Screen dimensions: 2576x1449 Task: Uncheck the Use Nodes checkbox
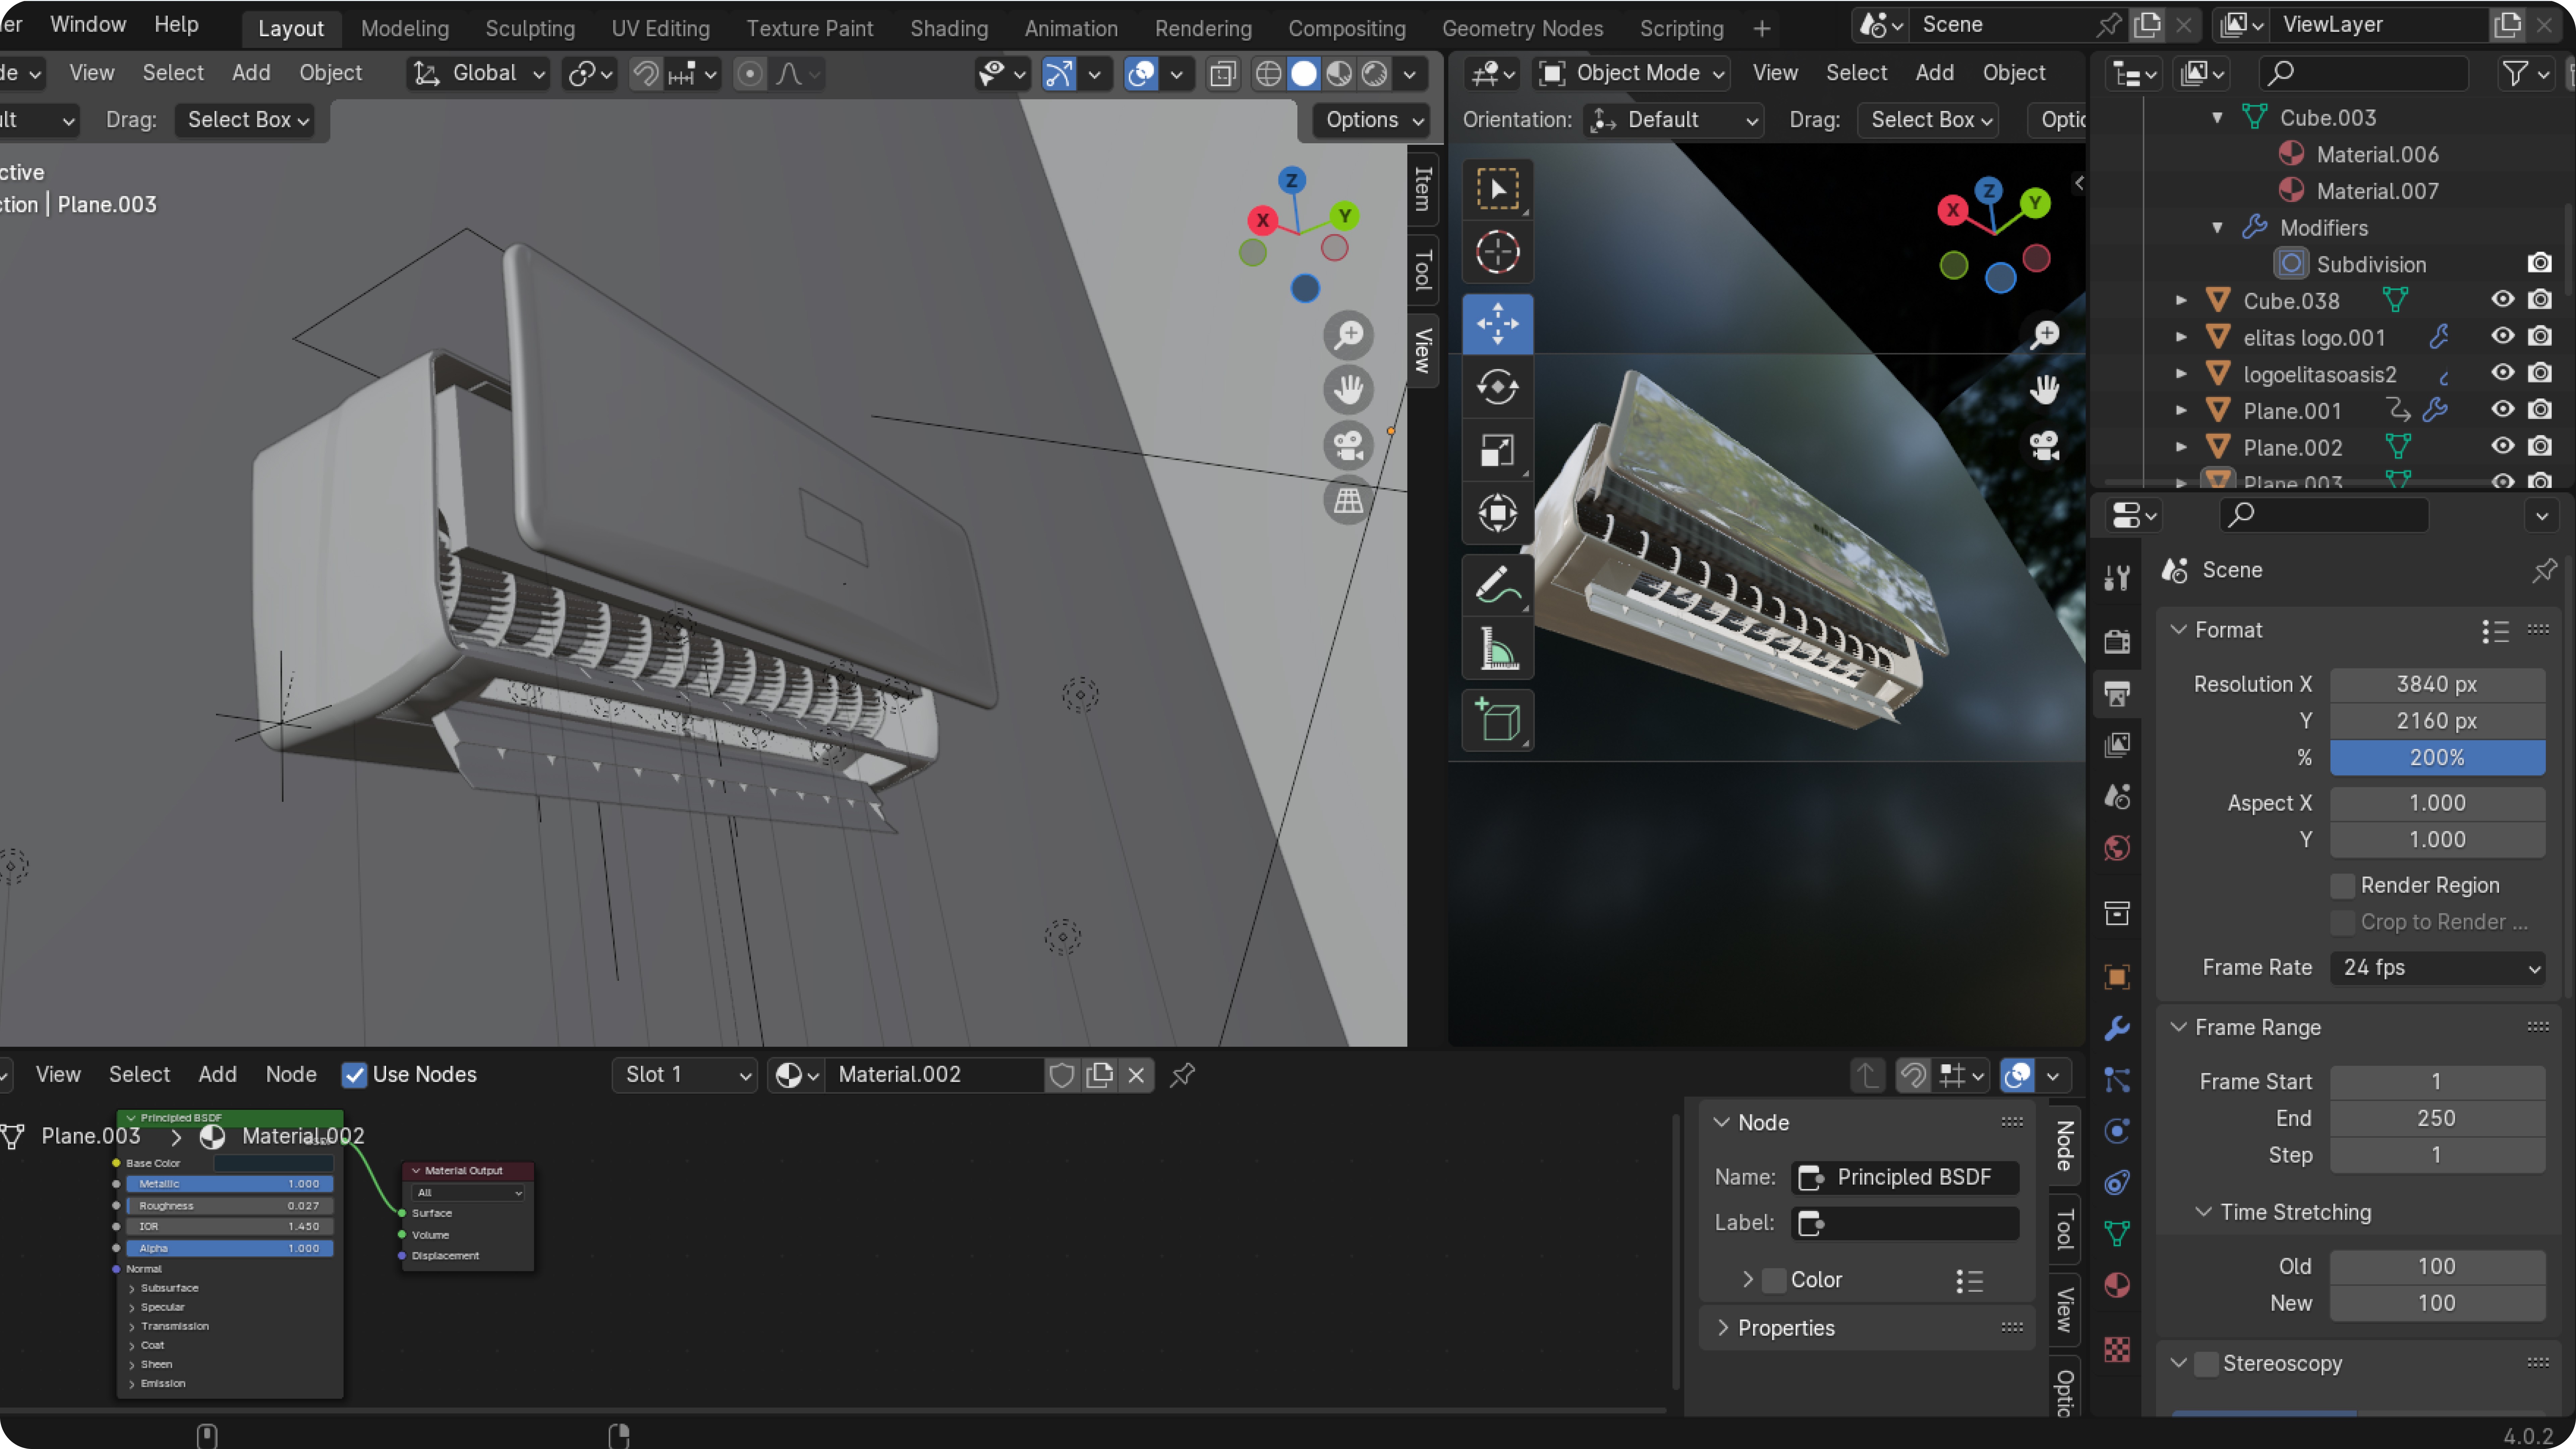[354, 1075]
